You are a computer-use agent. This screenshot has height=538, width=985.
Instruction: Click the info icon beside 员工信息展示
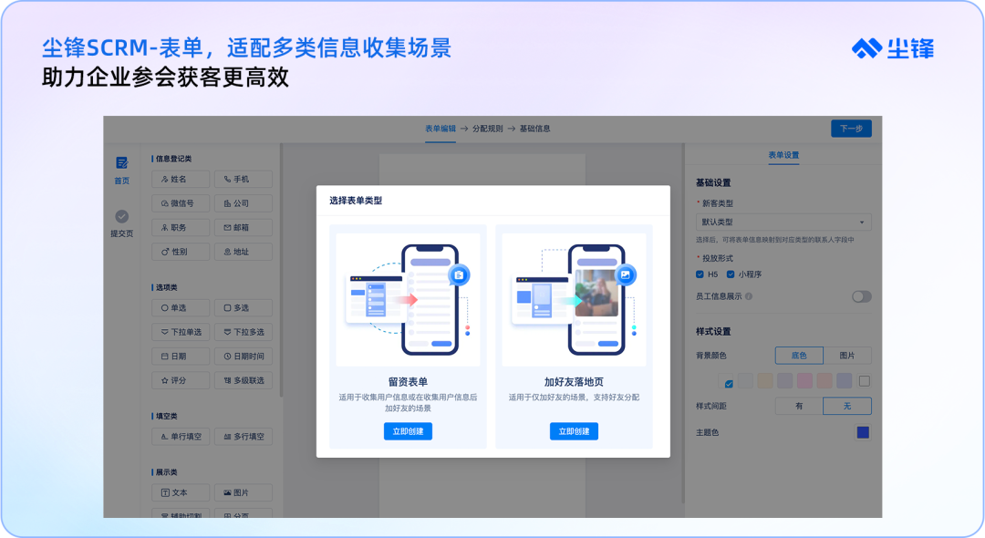[x=749, y=296]
